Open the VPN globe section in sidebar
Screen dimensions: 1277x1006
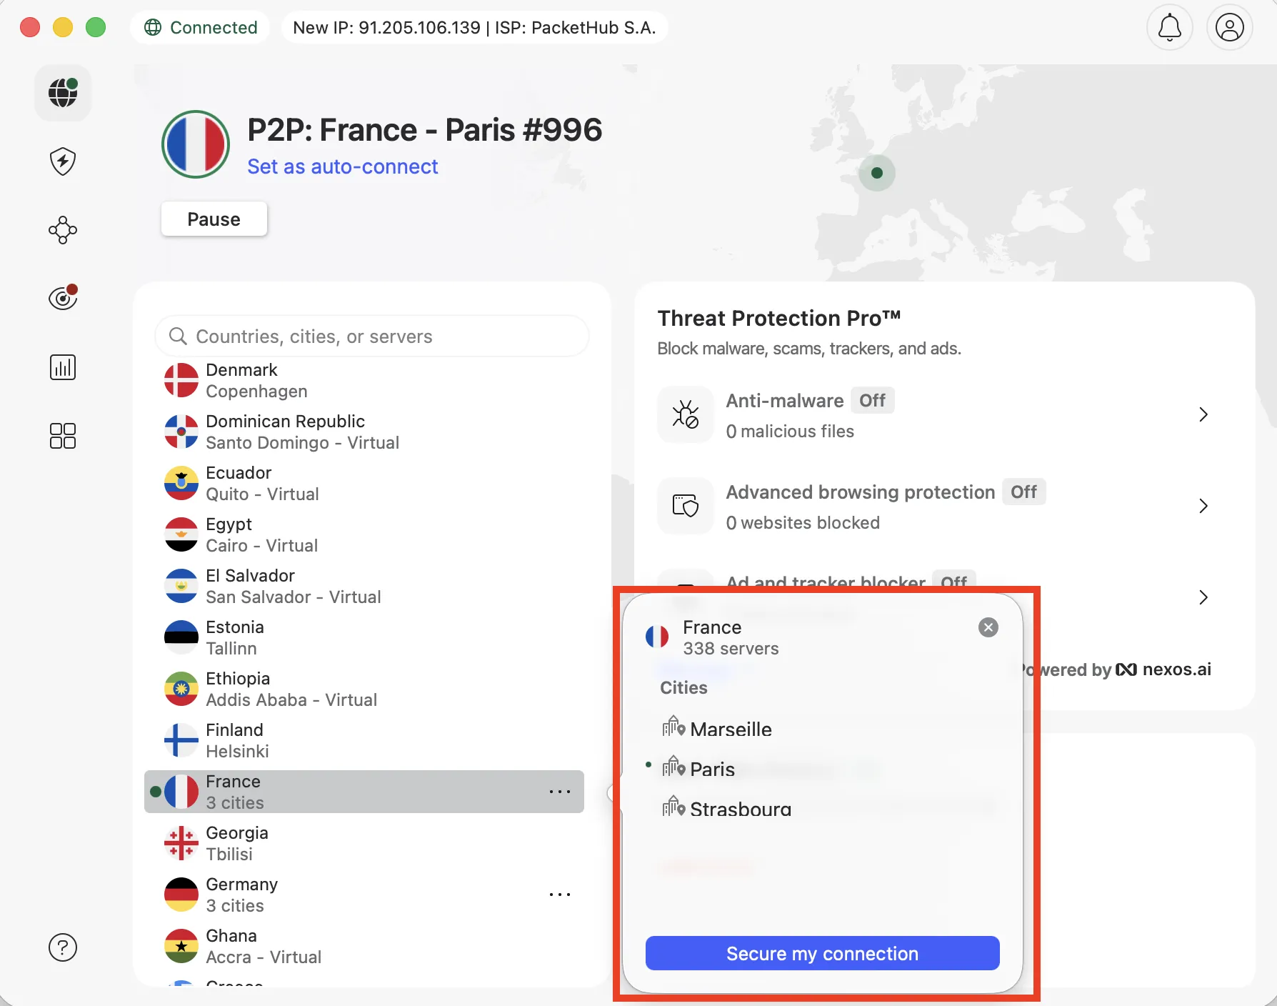pyautogui.click(x=63, y=93)
